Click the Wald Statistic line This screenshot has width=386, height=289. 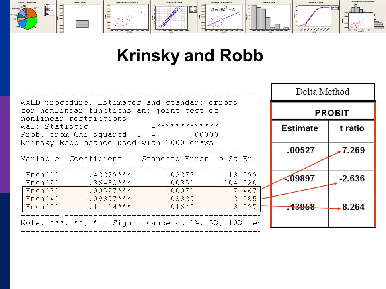point(119,126)
